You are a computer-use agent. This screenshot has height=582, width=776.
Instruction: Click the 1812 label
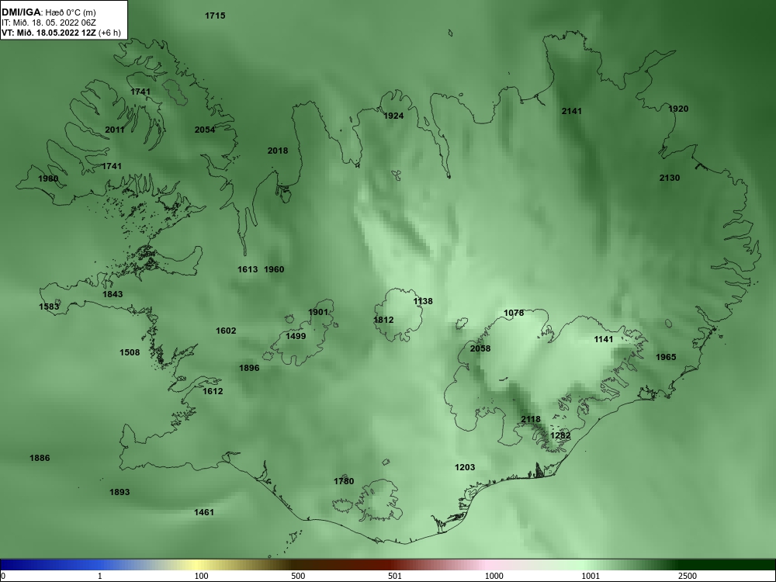(x=383, y=320)
